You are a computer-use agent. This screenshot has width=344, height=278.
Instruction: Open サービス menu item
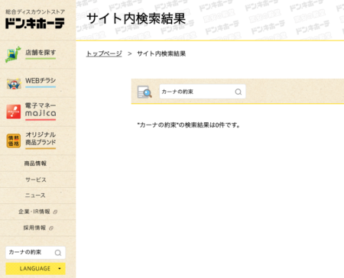[x=36, y=179]
